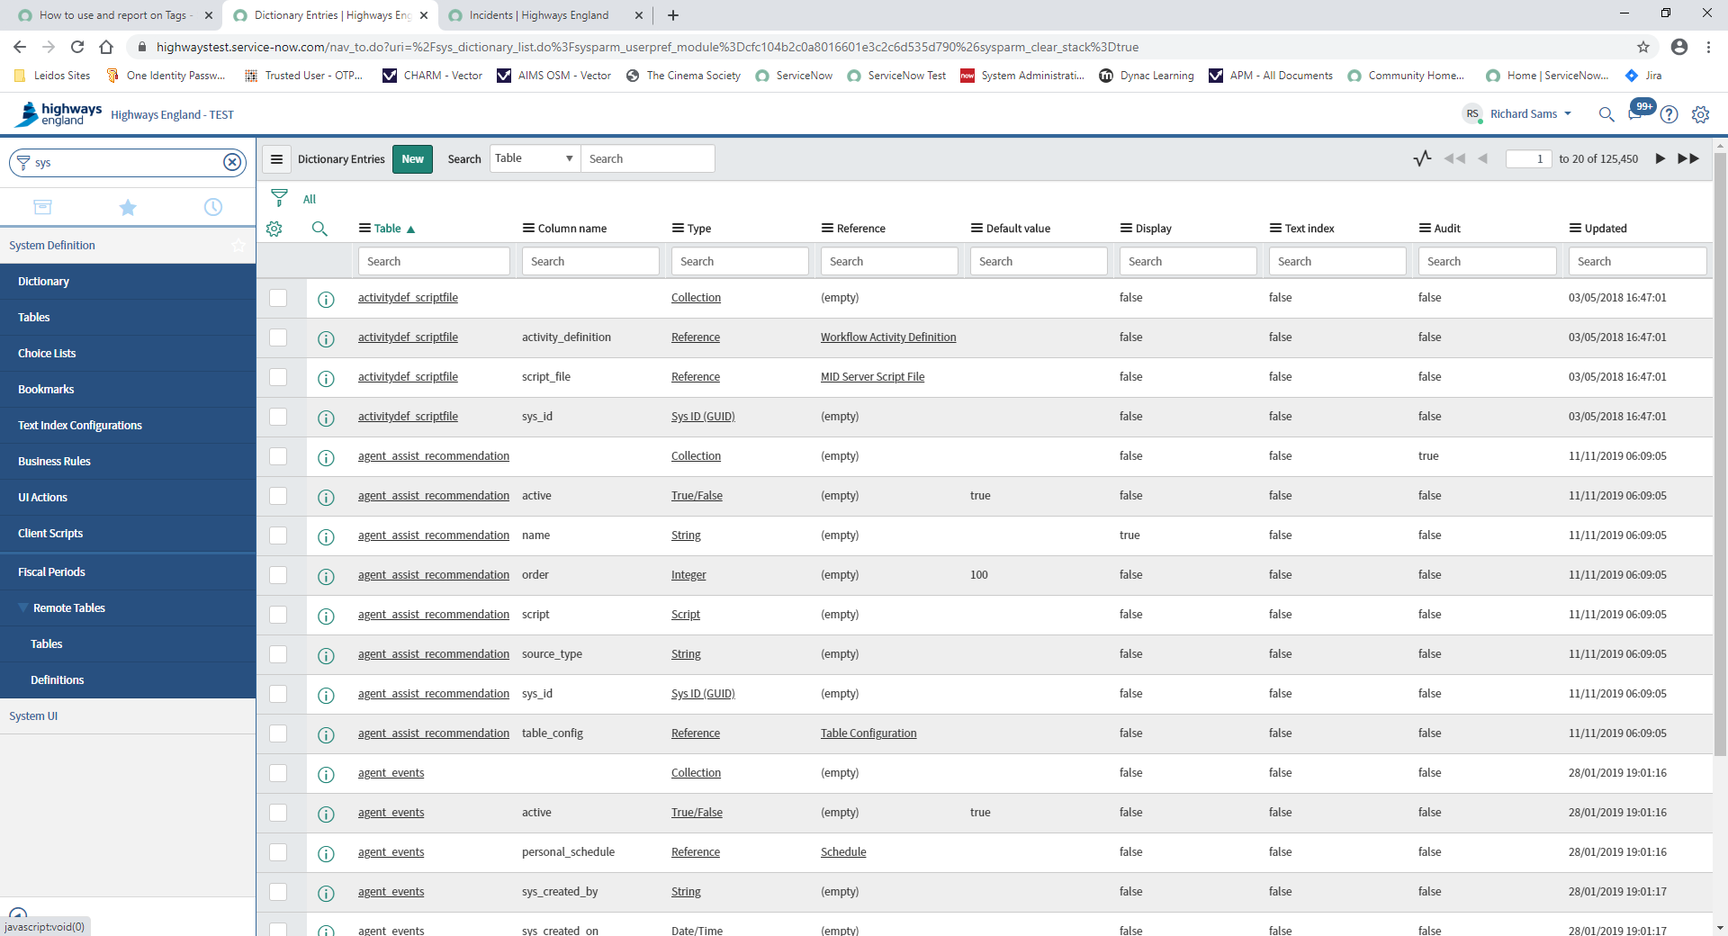Click the New button
1728x936 pixels.
pyautogui.click(x=412, y=158)
